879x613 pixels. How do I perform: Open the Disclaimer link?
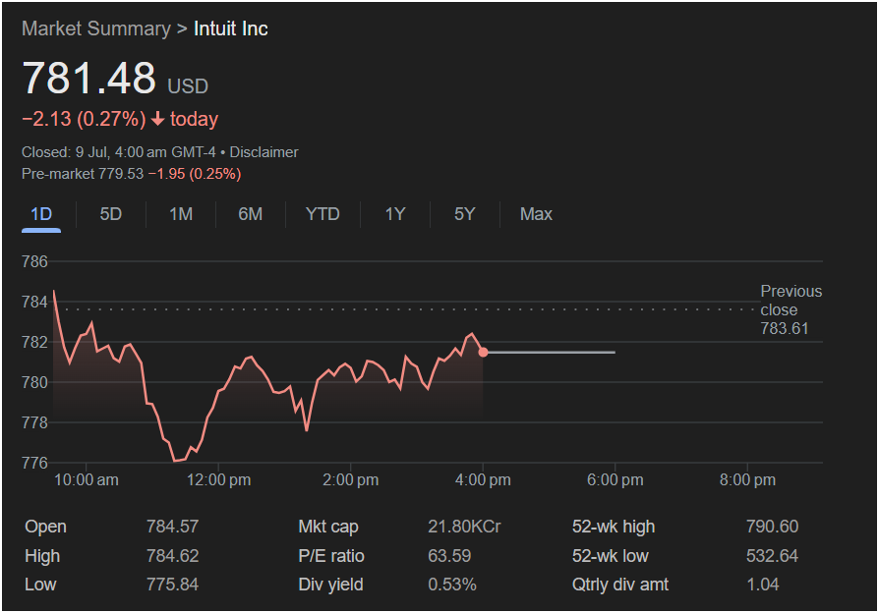click(264, 152)
